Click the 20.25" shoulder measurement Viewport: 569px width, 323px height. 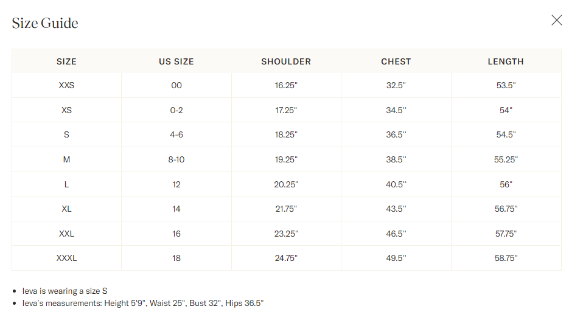click(x=286, y=184)
